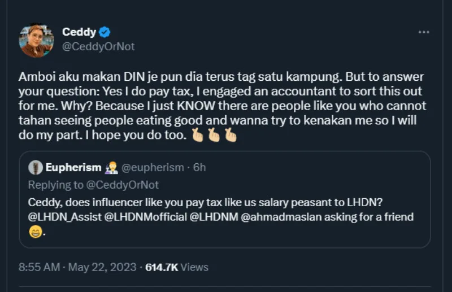This screenshot has height=292, width=452.
Task: Click the quoted tweet's 6h timestamp
Action: [199, 168]
